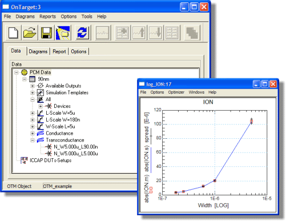286x221 pixels.
Task: Open the File menu in OnTarget window
Action: pos(7,17)
